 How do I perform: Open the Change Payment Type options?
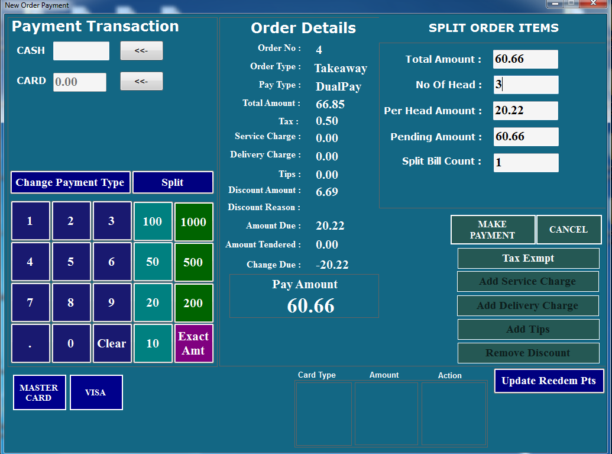click(x=70, y=182)
